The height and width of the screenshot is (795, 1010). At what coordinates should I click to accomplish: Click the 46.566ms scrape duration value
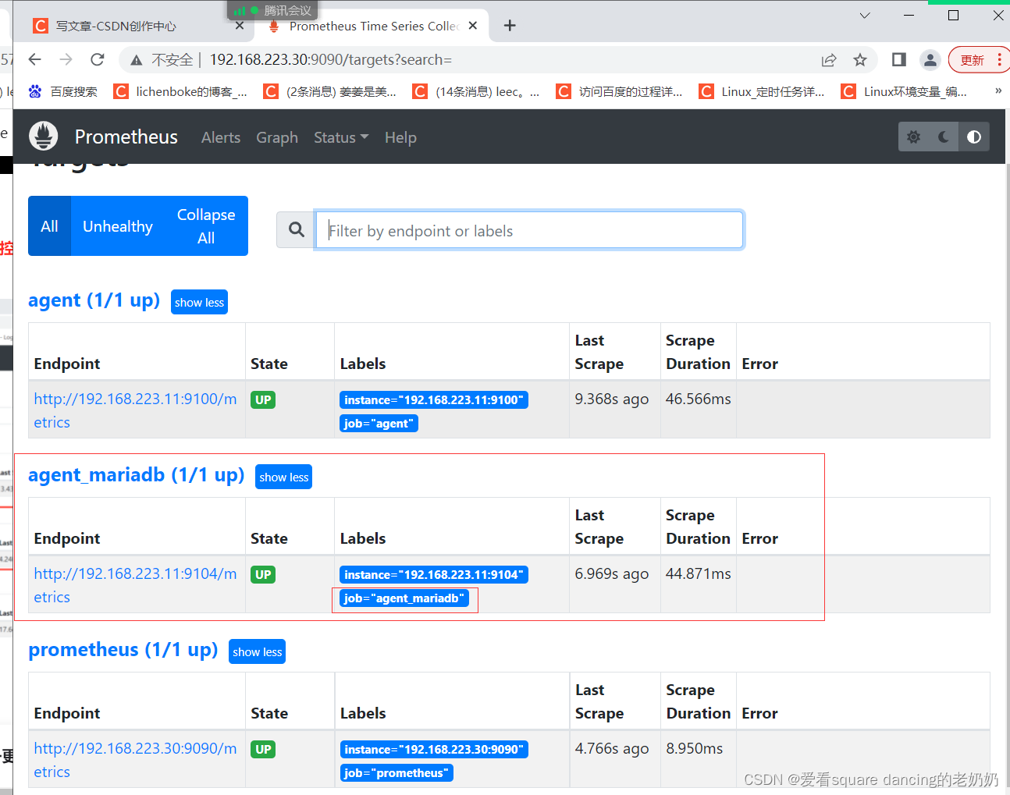[698, 399]
